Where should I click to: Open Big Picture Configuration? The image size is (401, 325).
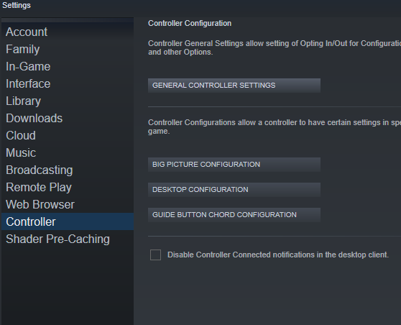[234, 165]
